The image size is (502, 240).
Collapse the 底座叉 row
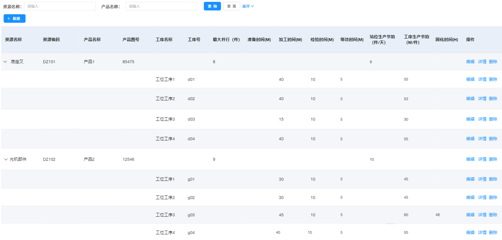point(5,62)
